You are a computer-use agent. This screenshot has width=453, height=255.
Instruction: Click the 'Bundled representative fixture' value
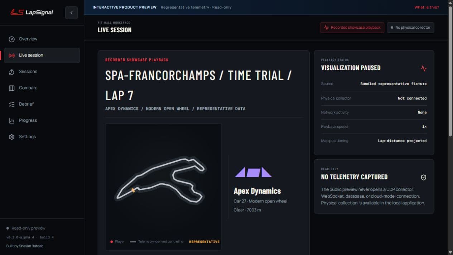point(393,84)
